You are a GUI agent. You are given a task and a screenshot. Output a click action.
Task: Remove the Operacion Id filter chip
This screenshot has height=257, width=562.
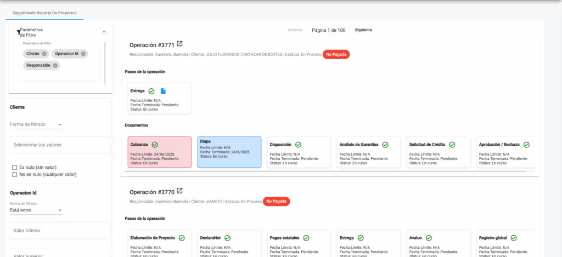click(x=83, y=54)
